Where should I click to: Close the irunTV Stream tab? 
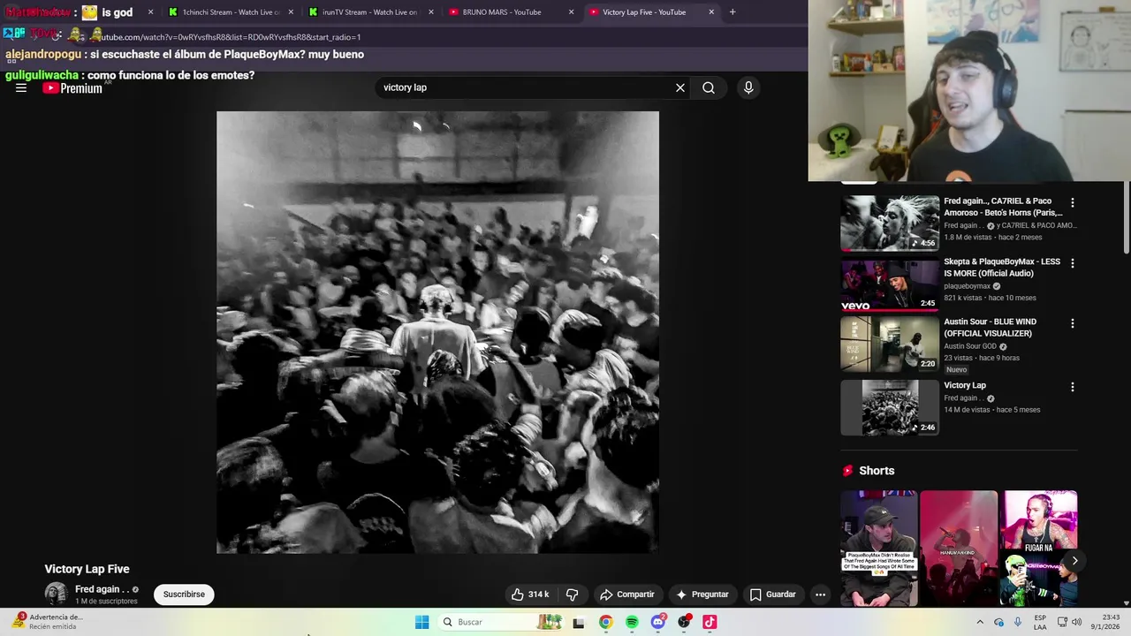431,12
